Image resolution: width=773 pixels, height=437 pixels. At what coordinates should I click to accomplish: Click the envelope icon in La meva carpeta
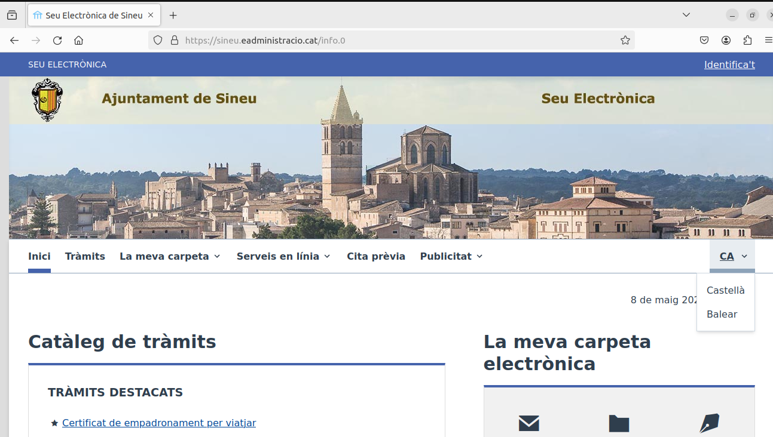pos(528,423)
